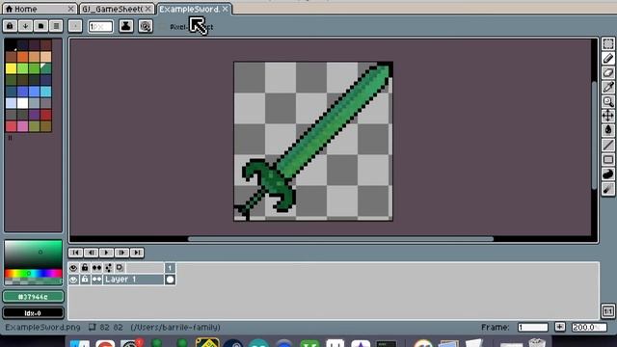Toggle continuous cels on Layer 1
This screenshot has width=617, height=347.
pyautogui.click(x=96, y=280)
